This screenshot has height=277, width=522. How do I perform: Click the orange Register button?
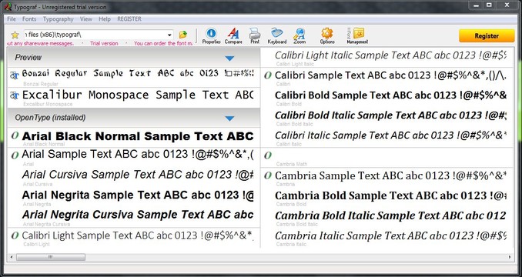487,36
